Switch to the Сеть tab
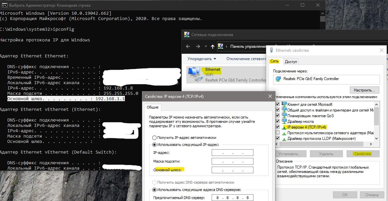 tap(274, 61)
